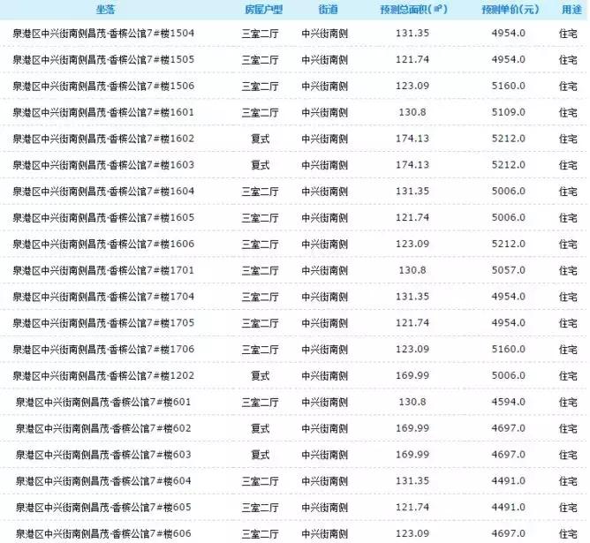This screenshot has height=543, width=590.
Task: Click 三室二厅 in the 1504 row
Action: pyautogui.click(x=261, y=34)
